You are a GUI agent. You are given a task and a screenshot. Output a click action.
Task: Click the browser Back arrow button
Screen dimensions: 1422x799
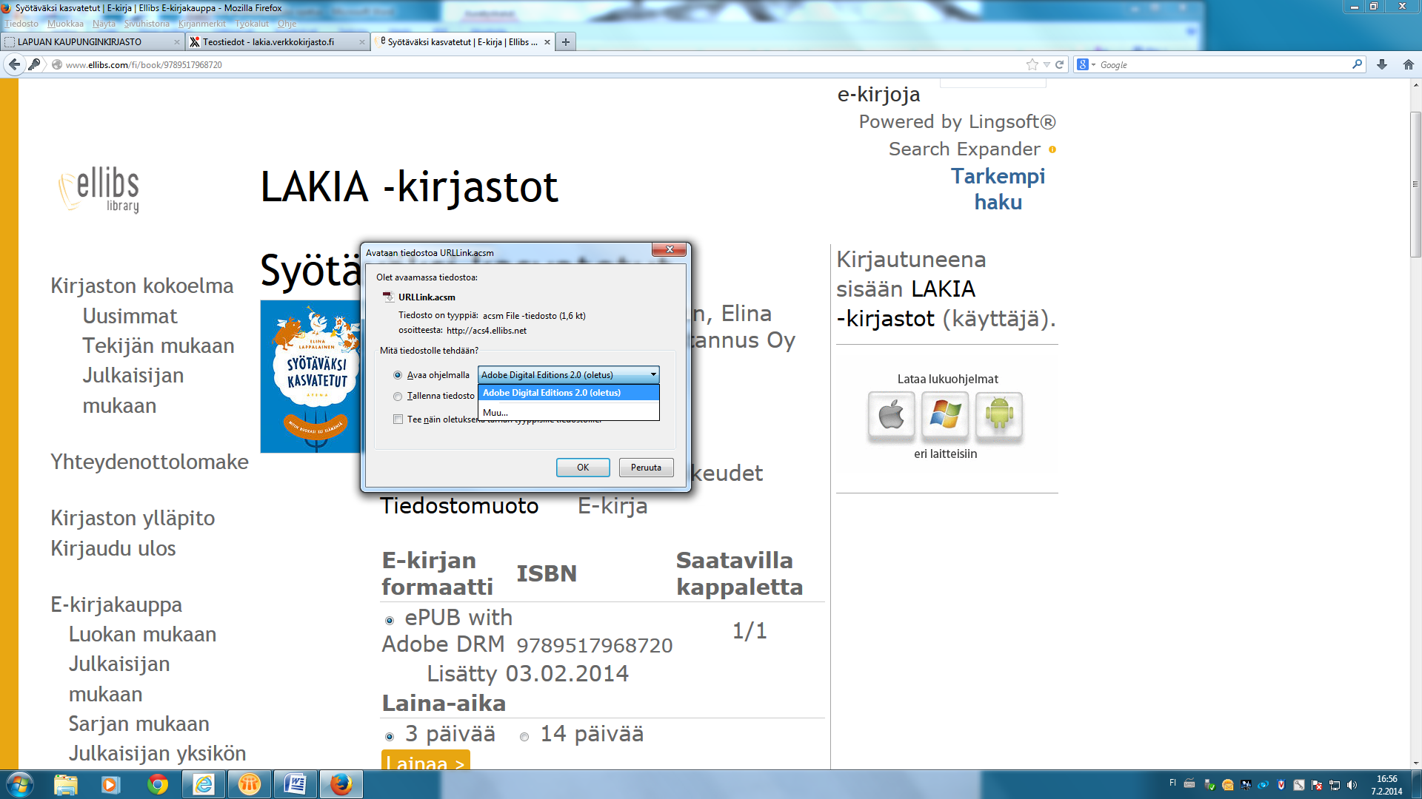14,64
